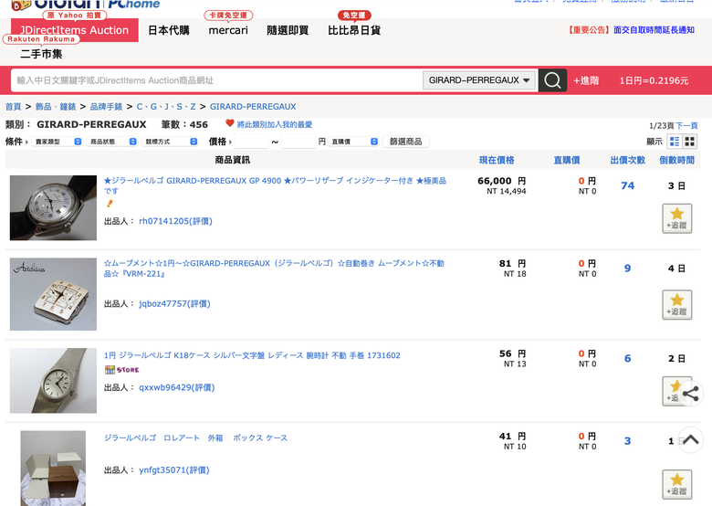Open GP 4900 watch listing title
The image size is (712, 506).
coord(275,185)
